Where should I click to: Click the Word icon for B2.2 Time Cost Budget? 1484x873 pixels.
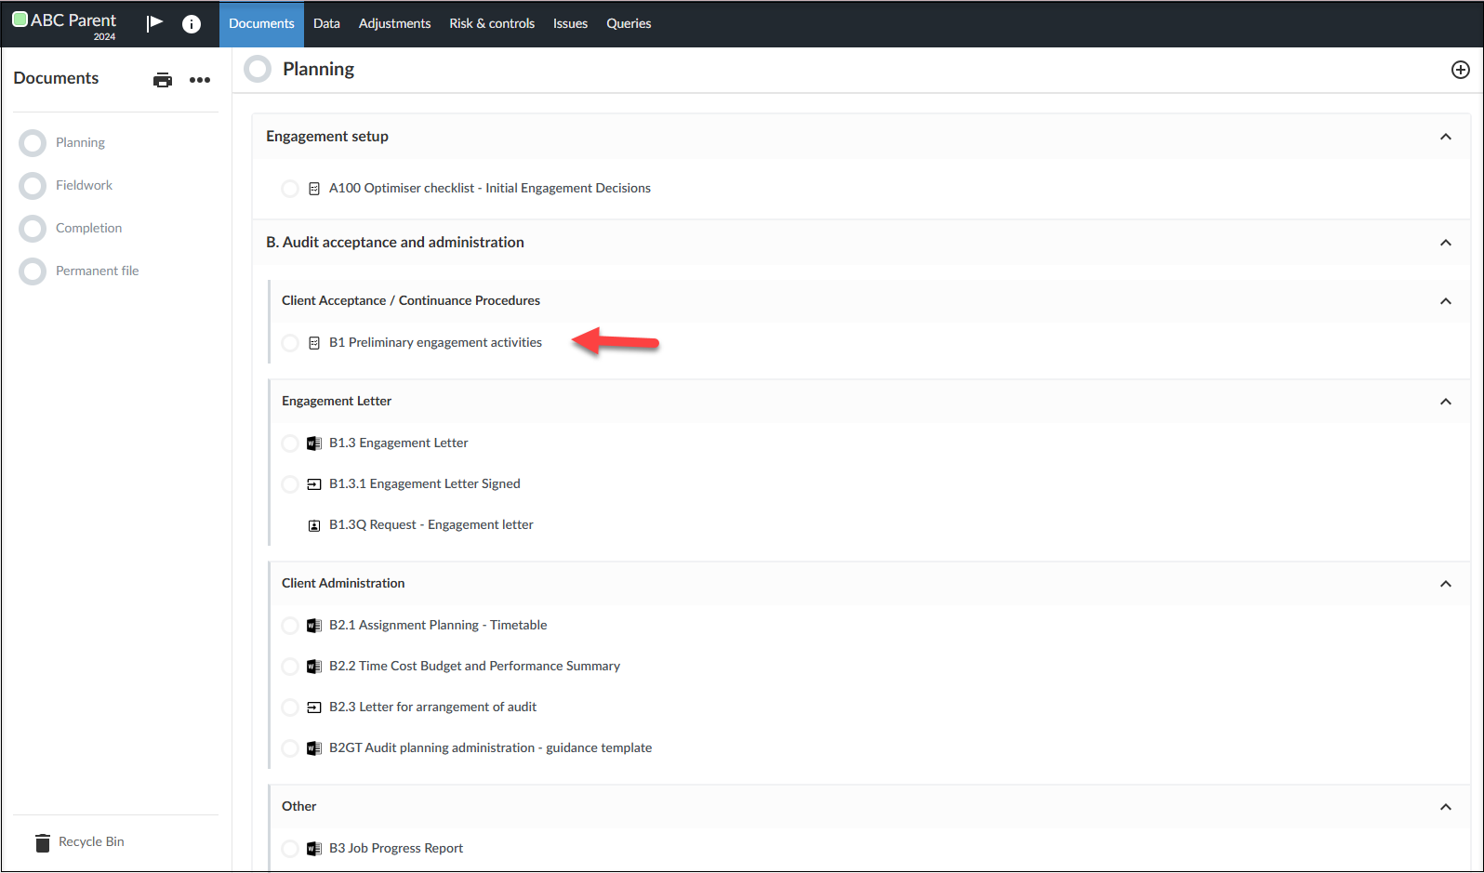314,667
